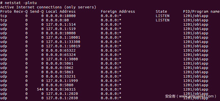Select local address 127.0.0.1:3000
This screenshot has height=101, width=220.
62,59
